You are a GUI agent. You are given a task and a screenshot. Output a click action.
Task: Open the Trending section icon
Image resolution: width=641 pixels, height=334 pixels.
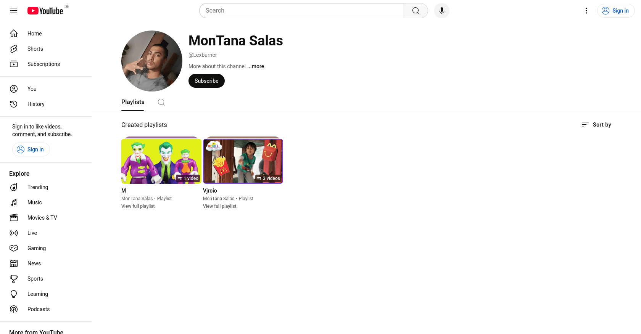[14, 187]
